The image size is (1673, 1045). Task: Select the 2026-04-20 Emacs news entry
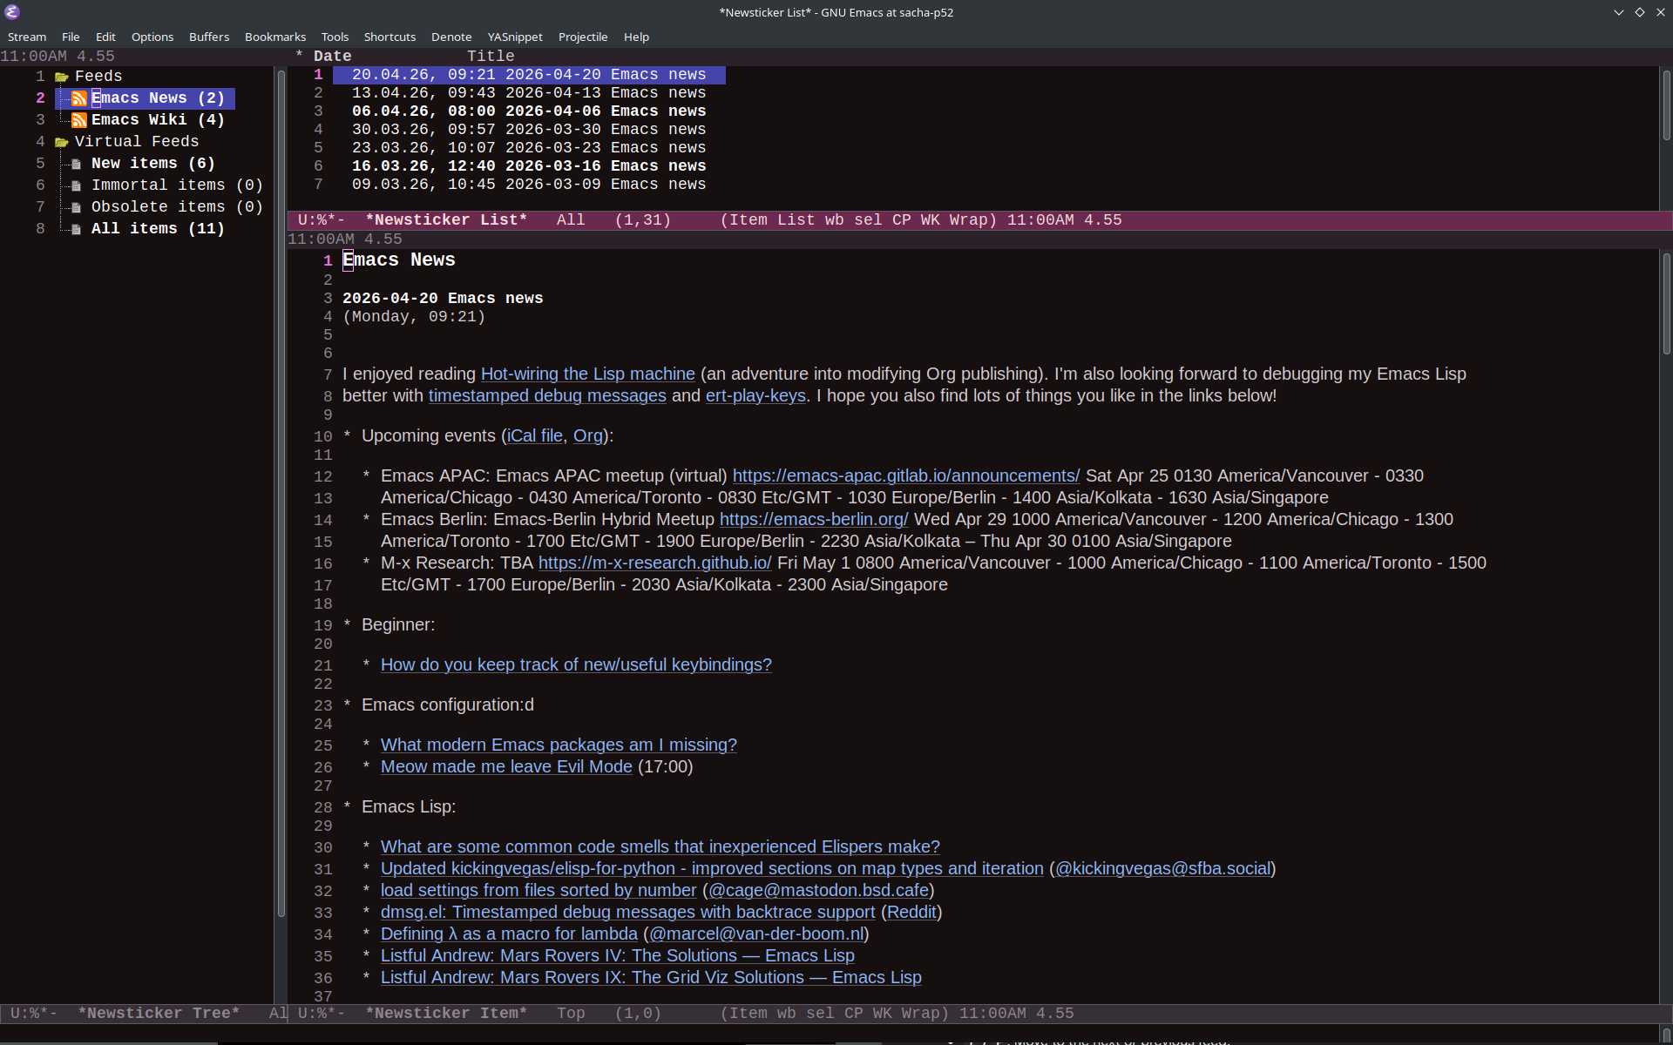pos(529,75)
